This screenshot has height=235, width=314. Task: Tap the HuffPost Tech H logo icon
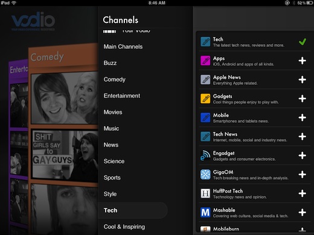point(205,193)
